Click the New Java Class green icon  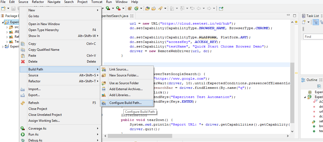[136, 8]
